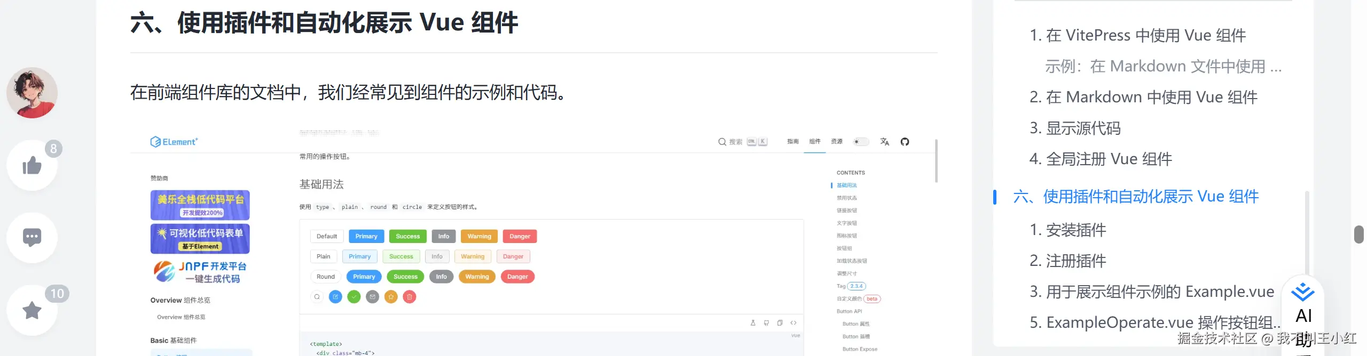1367x356 pixels.
Task: Go to '3. 显示源代码' outline entry
Action: 1075,128
